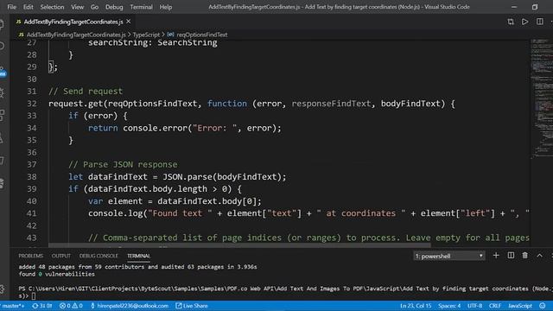The image size is (553, 311).
Task: Click the file name in breadcrumbs
Action: pos(76,35)
